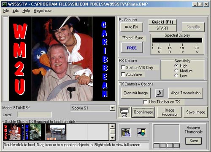Viewport: 211px width, 152px height.
Task: Click the Quick! (F1) button
Action: point(162,22)
